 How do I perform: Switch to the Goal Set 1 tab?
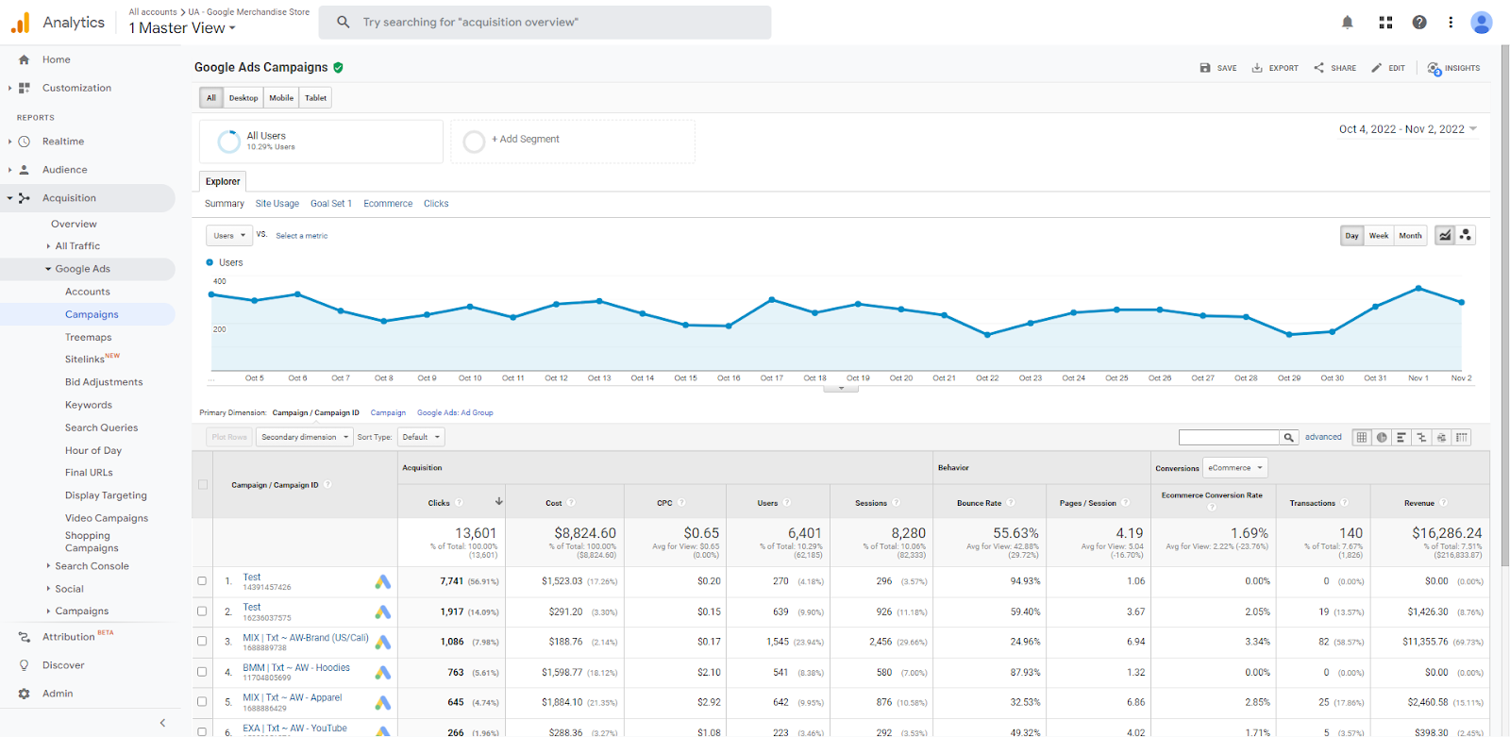[331, 204]
